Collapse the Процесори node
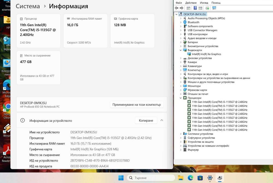Screen dimensions: 273x183 180,98
